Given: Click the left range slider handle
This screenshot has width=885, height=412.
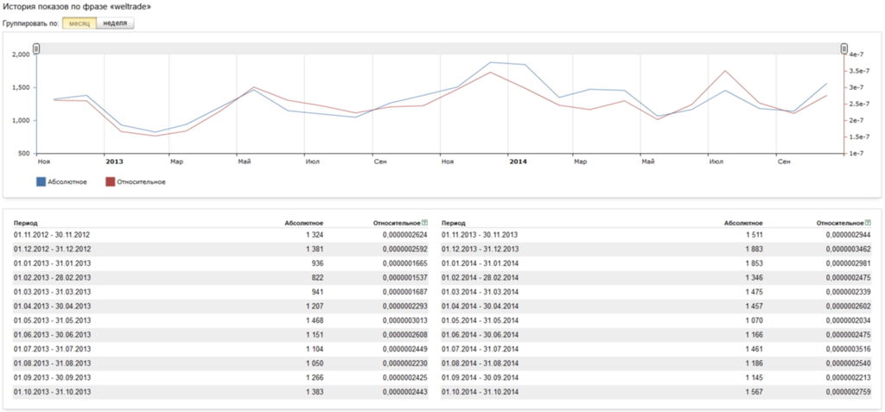Looking at the screenshot, I should tap(36, 49).
